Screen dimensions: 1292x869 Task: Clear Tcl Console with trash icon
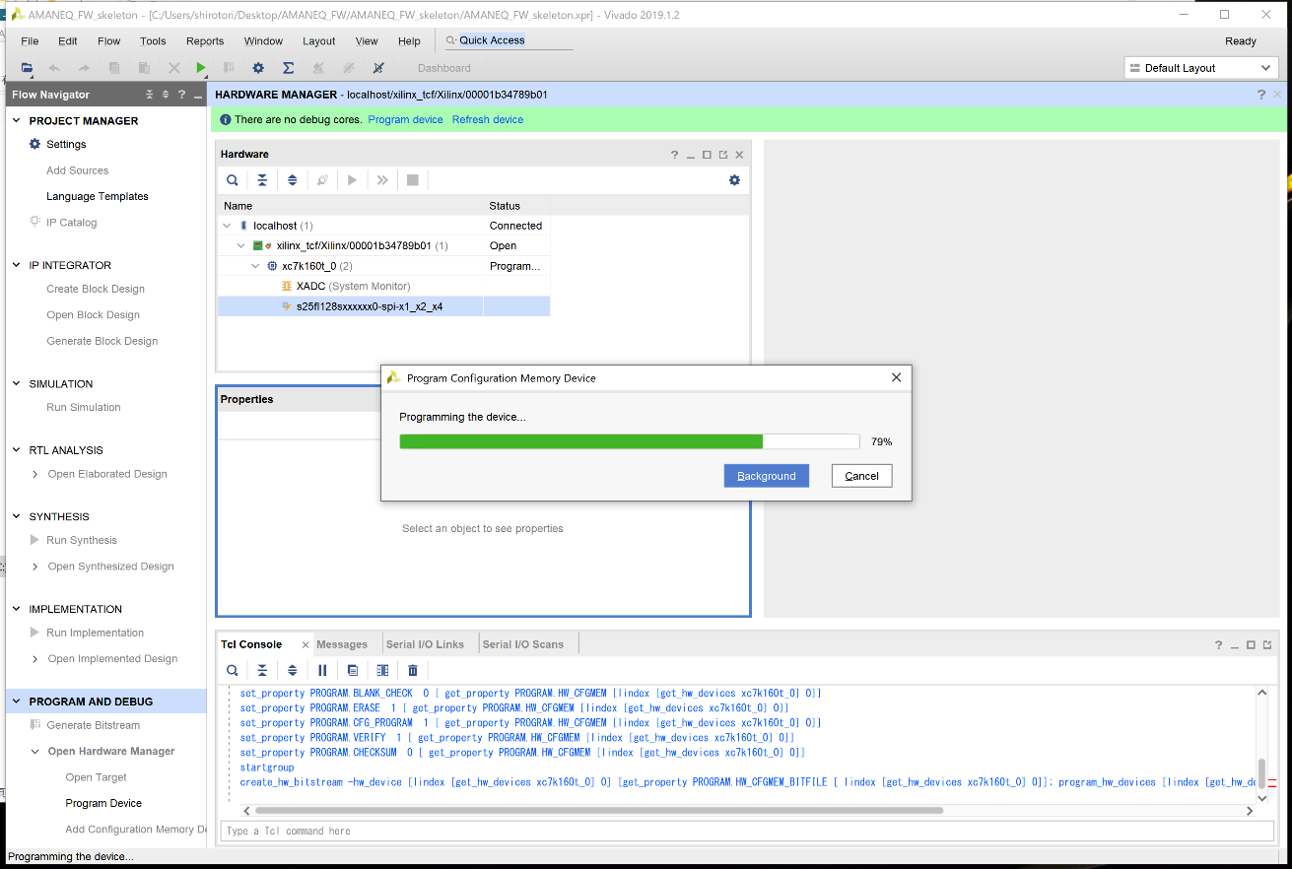(413, 670)
